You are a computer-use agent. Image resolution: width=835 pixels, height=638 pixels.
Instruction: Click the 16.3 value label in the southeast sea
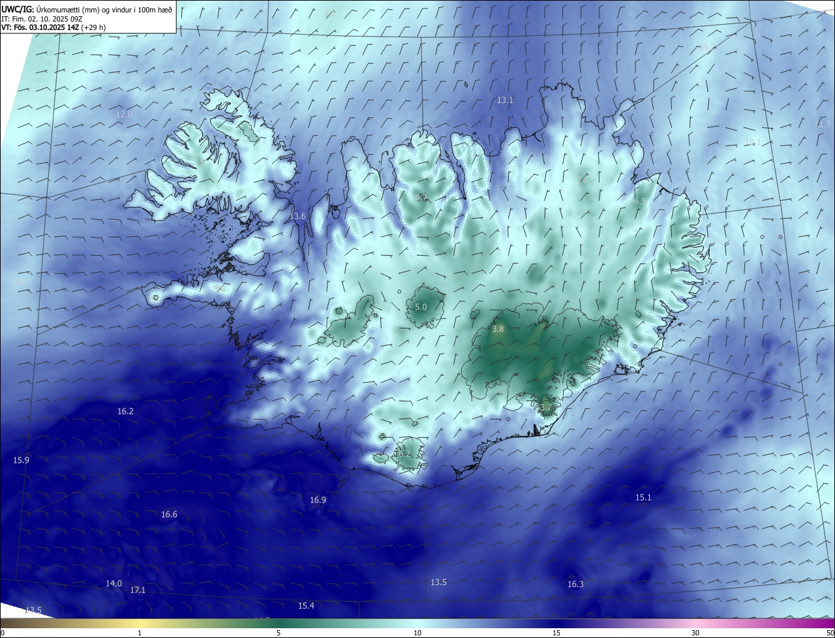click(x=575, y=585)
